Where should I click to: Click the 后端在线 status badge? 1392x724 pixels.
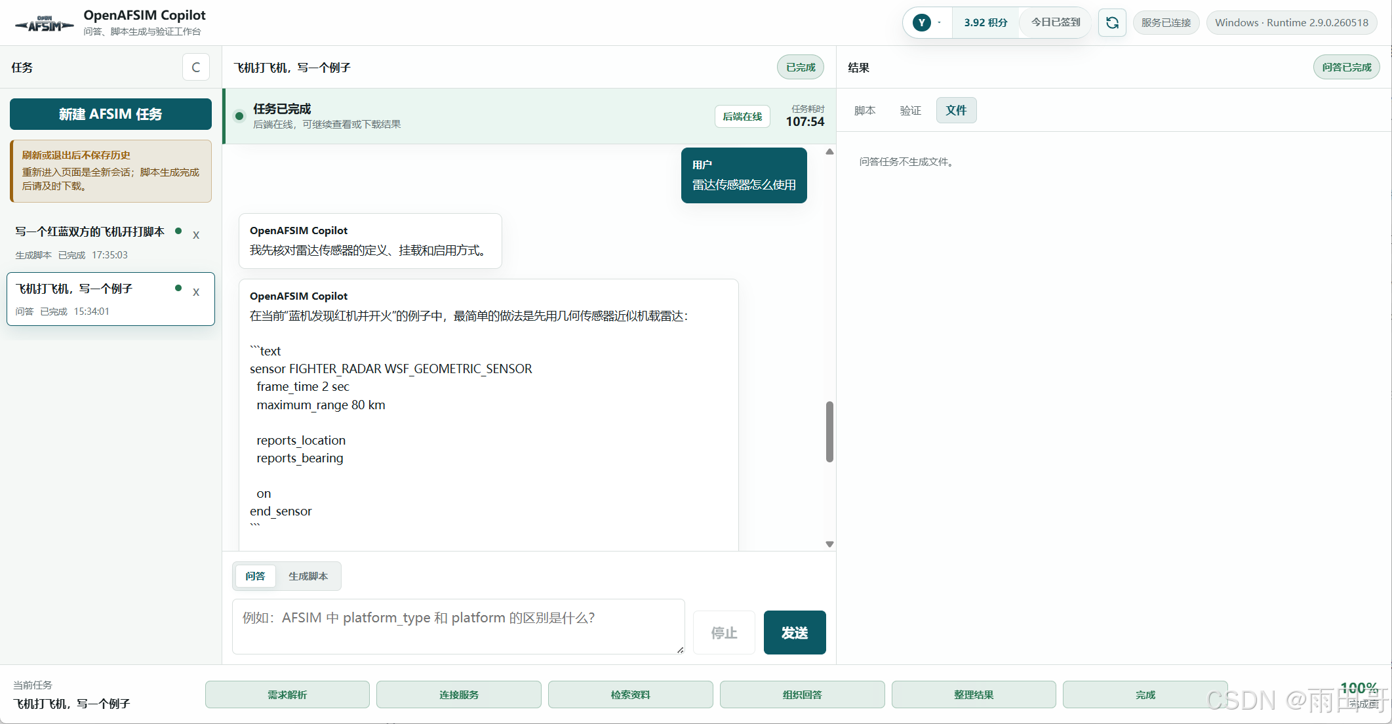tap(742, 117)
